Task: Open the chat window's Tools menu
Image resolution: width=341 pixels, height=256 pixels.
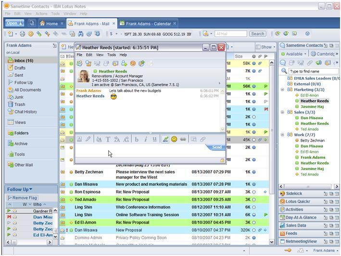Action: click(112, 55)
